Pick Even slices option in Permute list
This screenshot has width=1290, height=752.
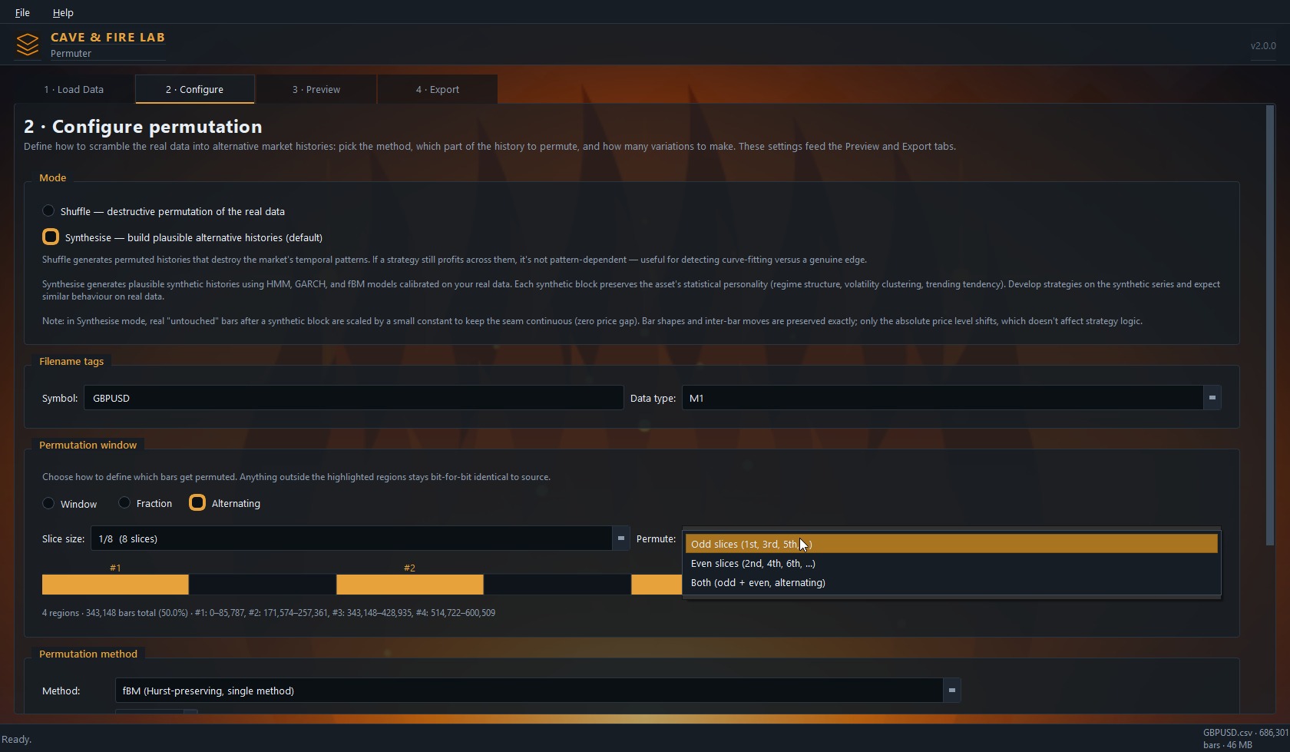pyautogui.click(x=951, y=563)
